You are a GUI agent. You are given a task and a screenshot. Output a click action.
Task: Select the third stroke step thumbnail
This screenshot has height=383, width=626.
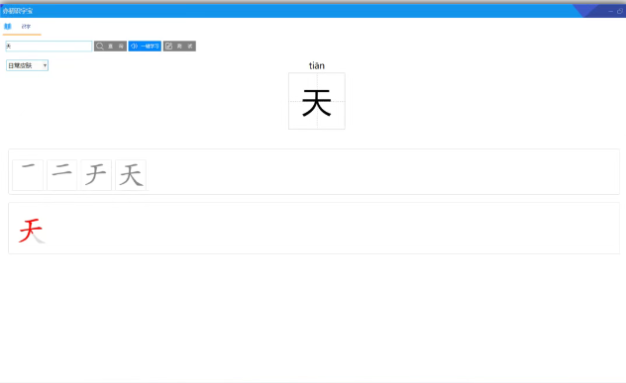pyautogui.click(x=96, y=175)
